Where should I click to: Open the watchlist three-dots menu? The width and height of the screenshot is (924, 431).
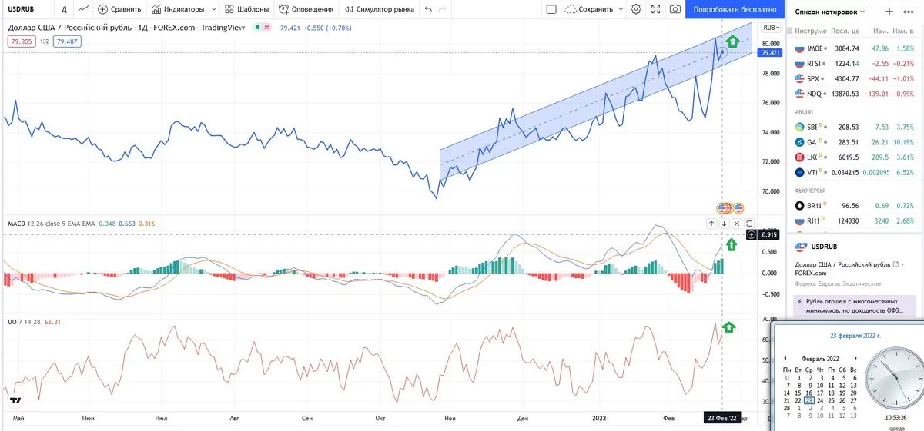909,12
